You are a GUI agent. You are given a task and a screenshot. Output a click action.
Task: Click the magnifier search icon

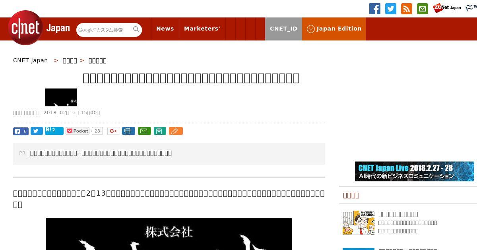tap(136, 29)
